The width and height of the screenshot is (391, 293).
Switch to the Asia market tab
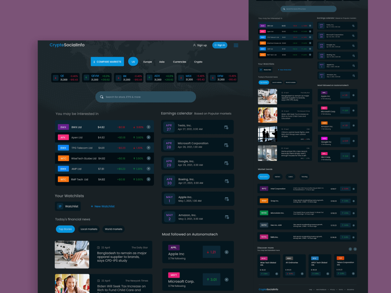point(162,62)
